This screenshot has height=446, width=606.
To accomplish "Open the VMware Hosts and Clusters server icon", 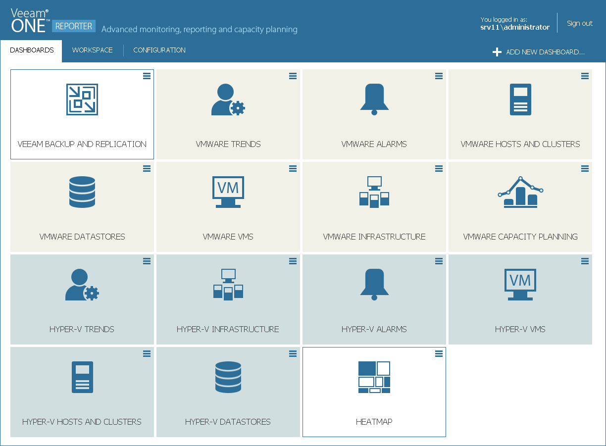I will click(520, 99).
